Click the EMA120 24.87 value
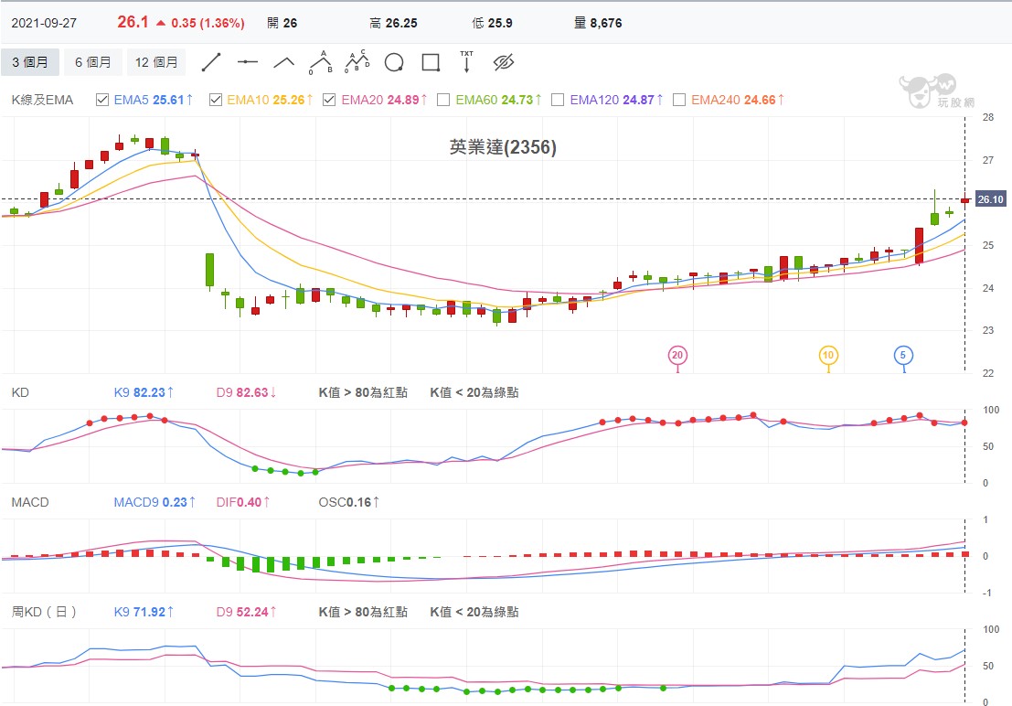Screen dimensions: 1012x706 (617, 100)
